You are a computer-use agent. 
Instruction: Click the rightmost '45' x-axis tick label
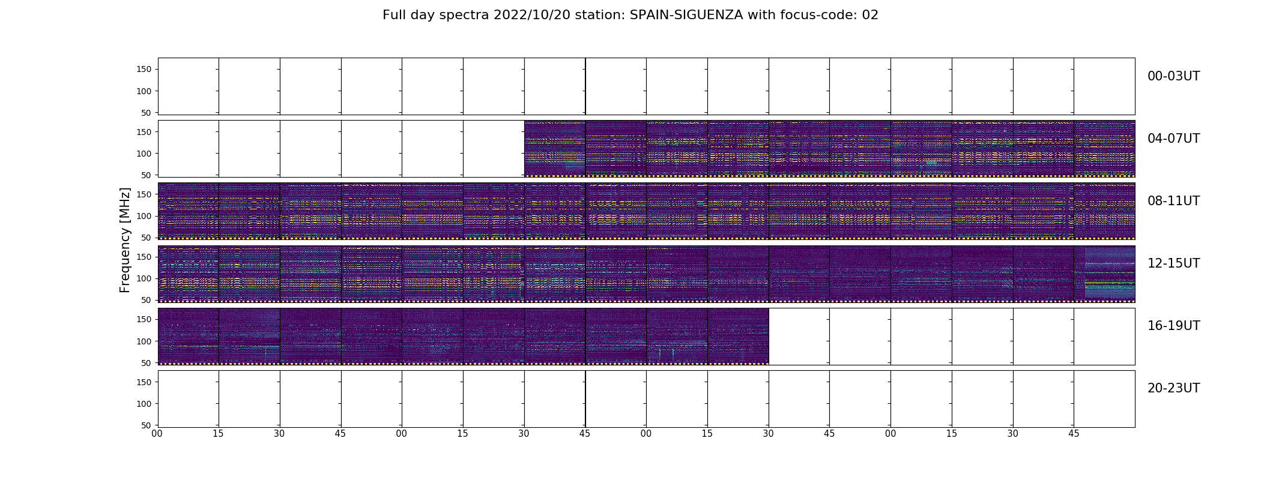(1074, 434)
